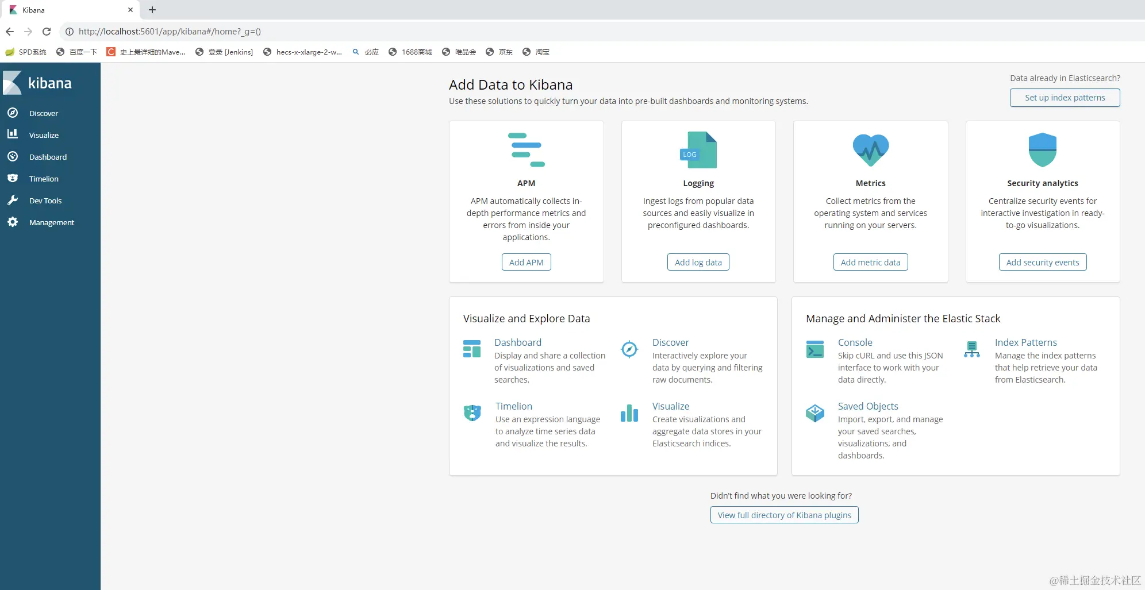Click the Console terminal icon
Screen dimensions: 1145x590
(815, 349)
